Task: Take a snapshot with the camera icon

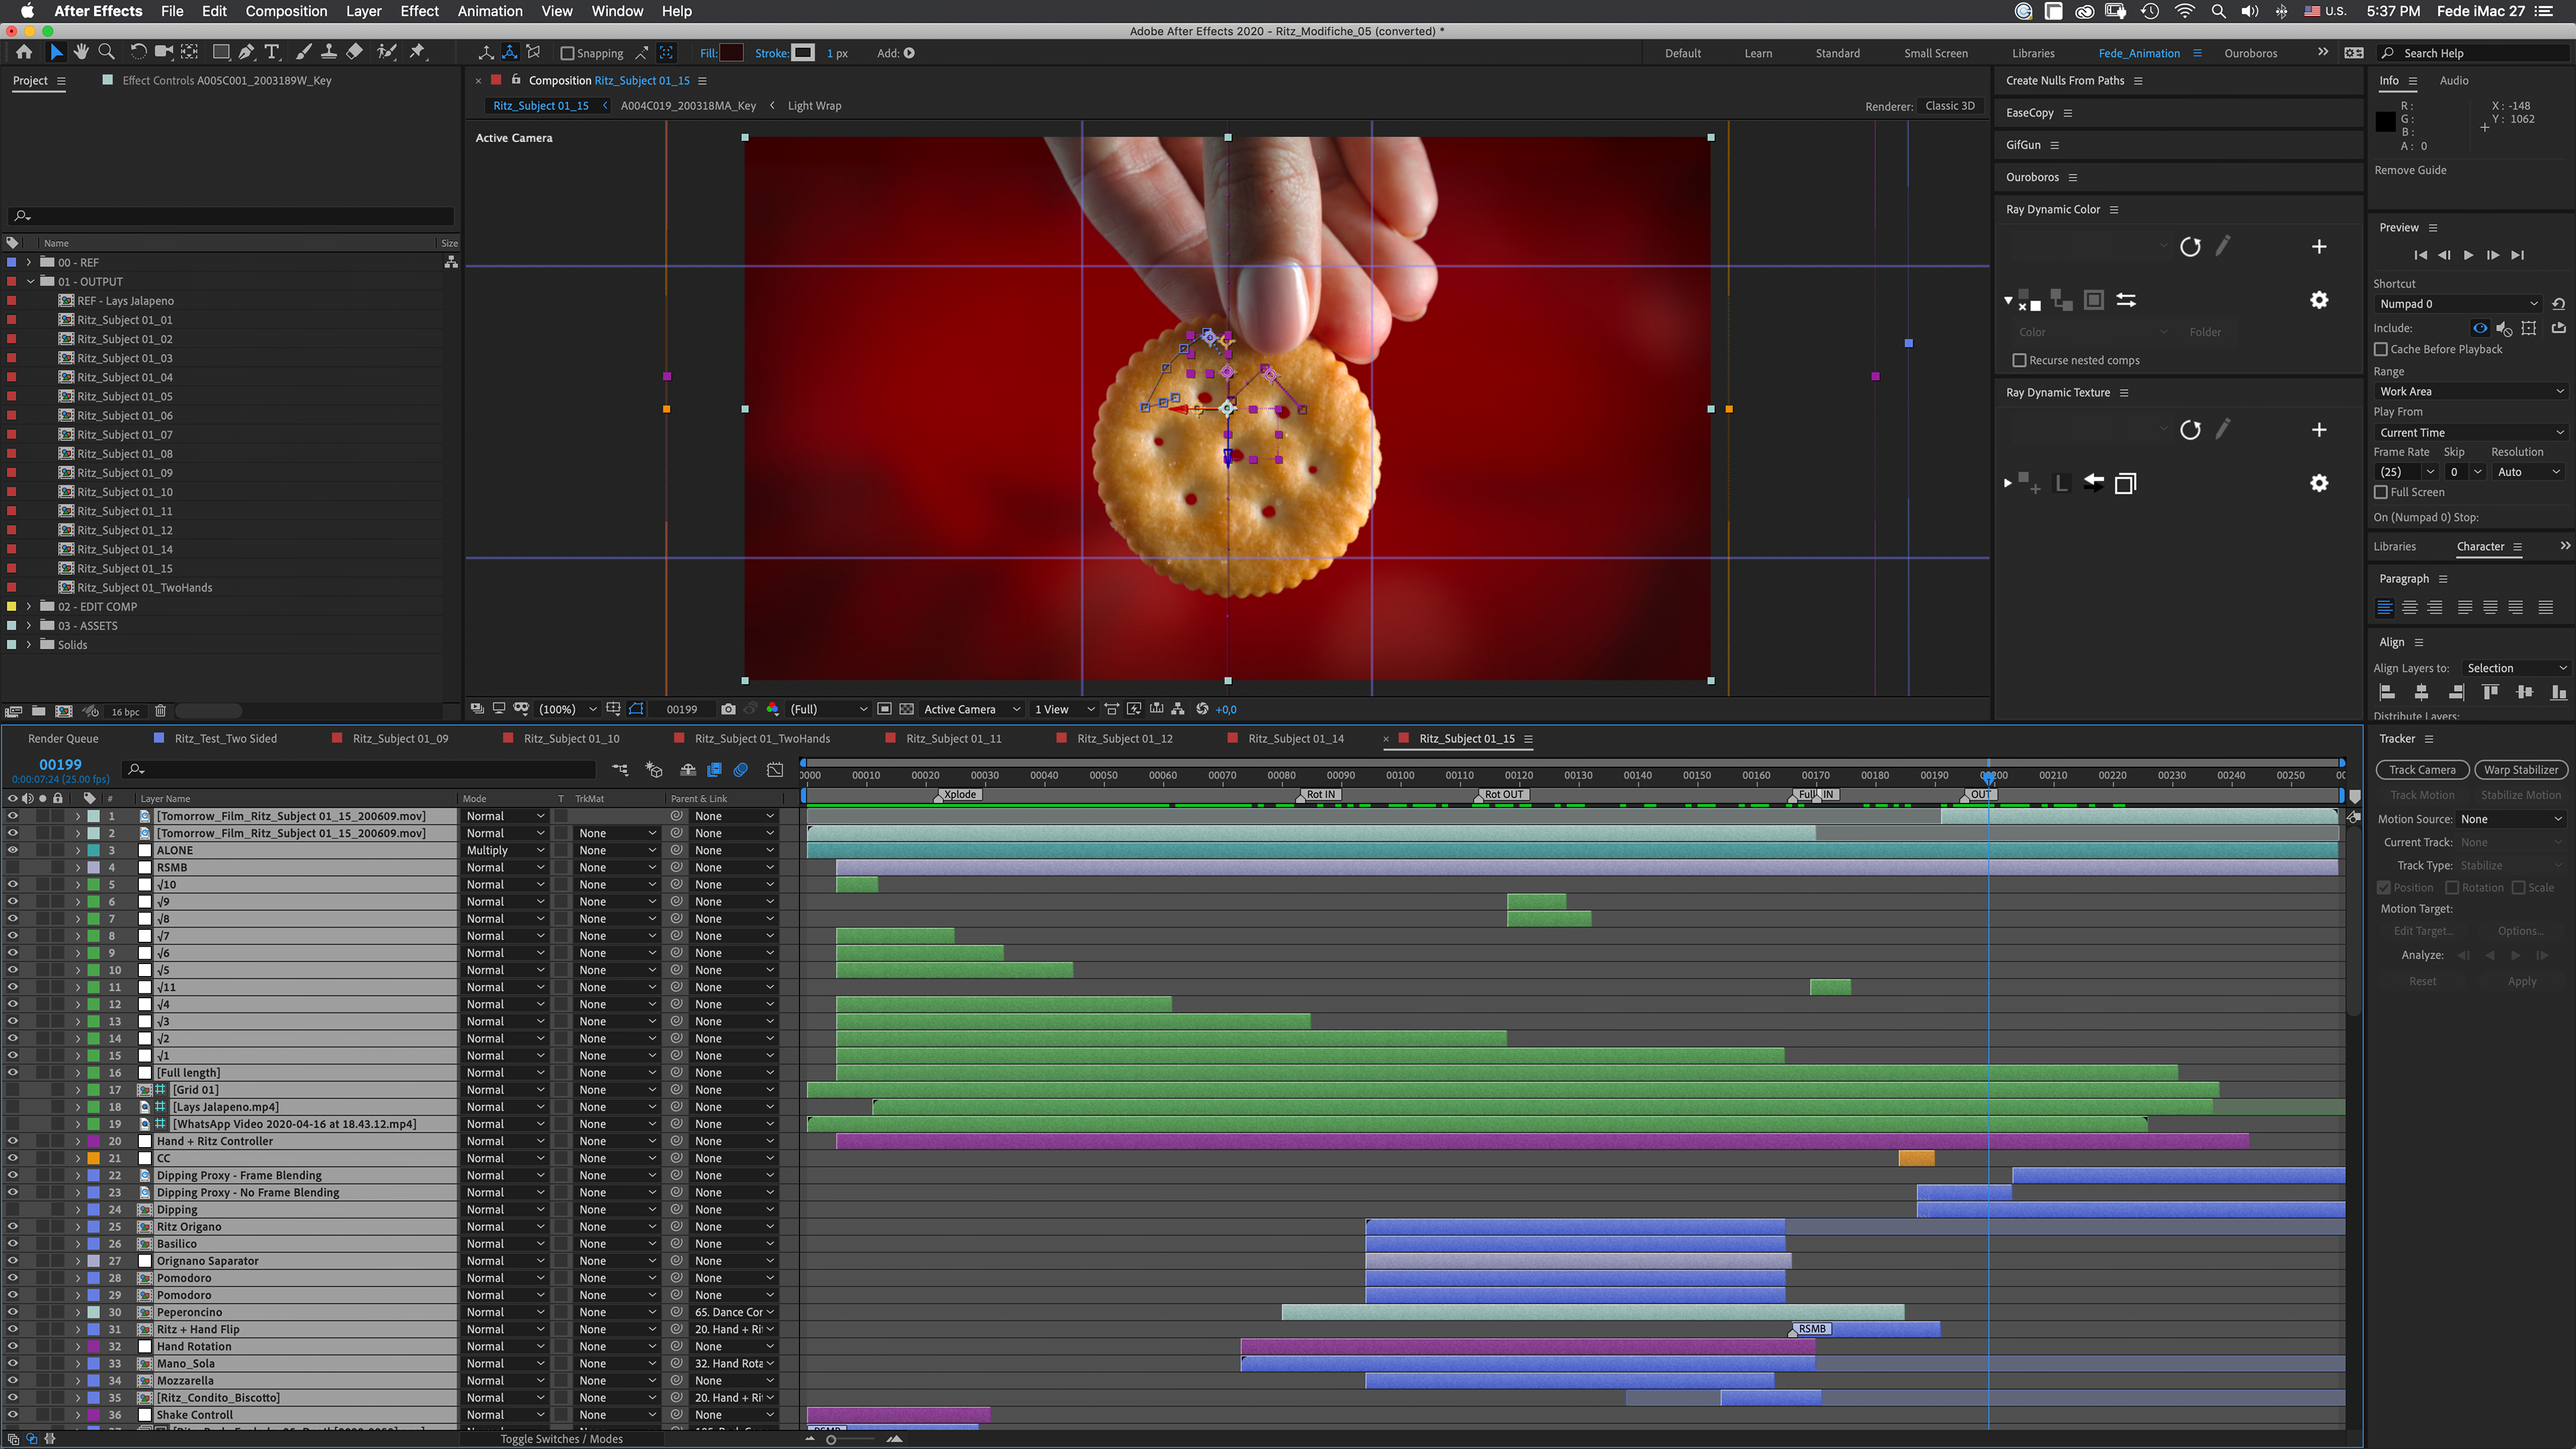Action: 728,709
